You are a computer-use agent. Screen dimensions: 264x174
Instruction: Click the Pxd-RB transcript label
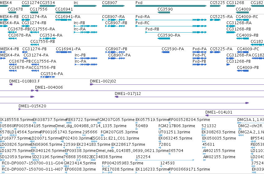point(152,29)
